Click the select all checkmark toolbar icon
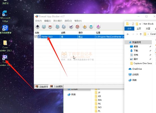 point(57,26)
